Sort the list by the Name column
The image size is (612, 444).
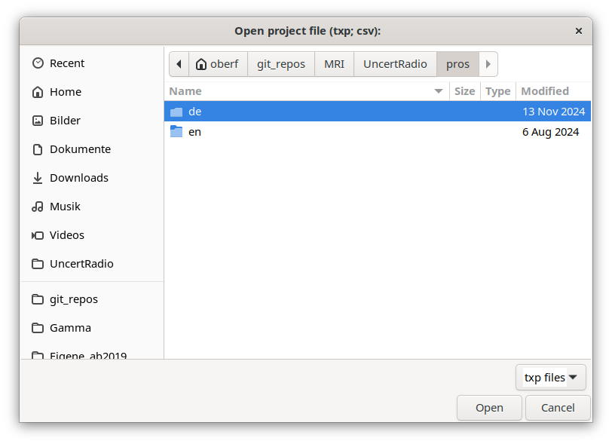[307, 91]
